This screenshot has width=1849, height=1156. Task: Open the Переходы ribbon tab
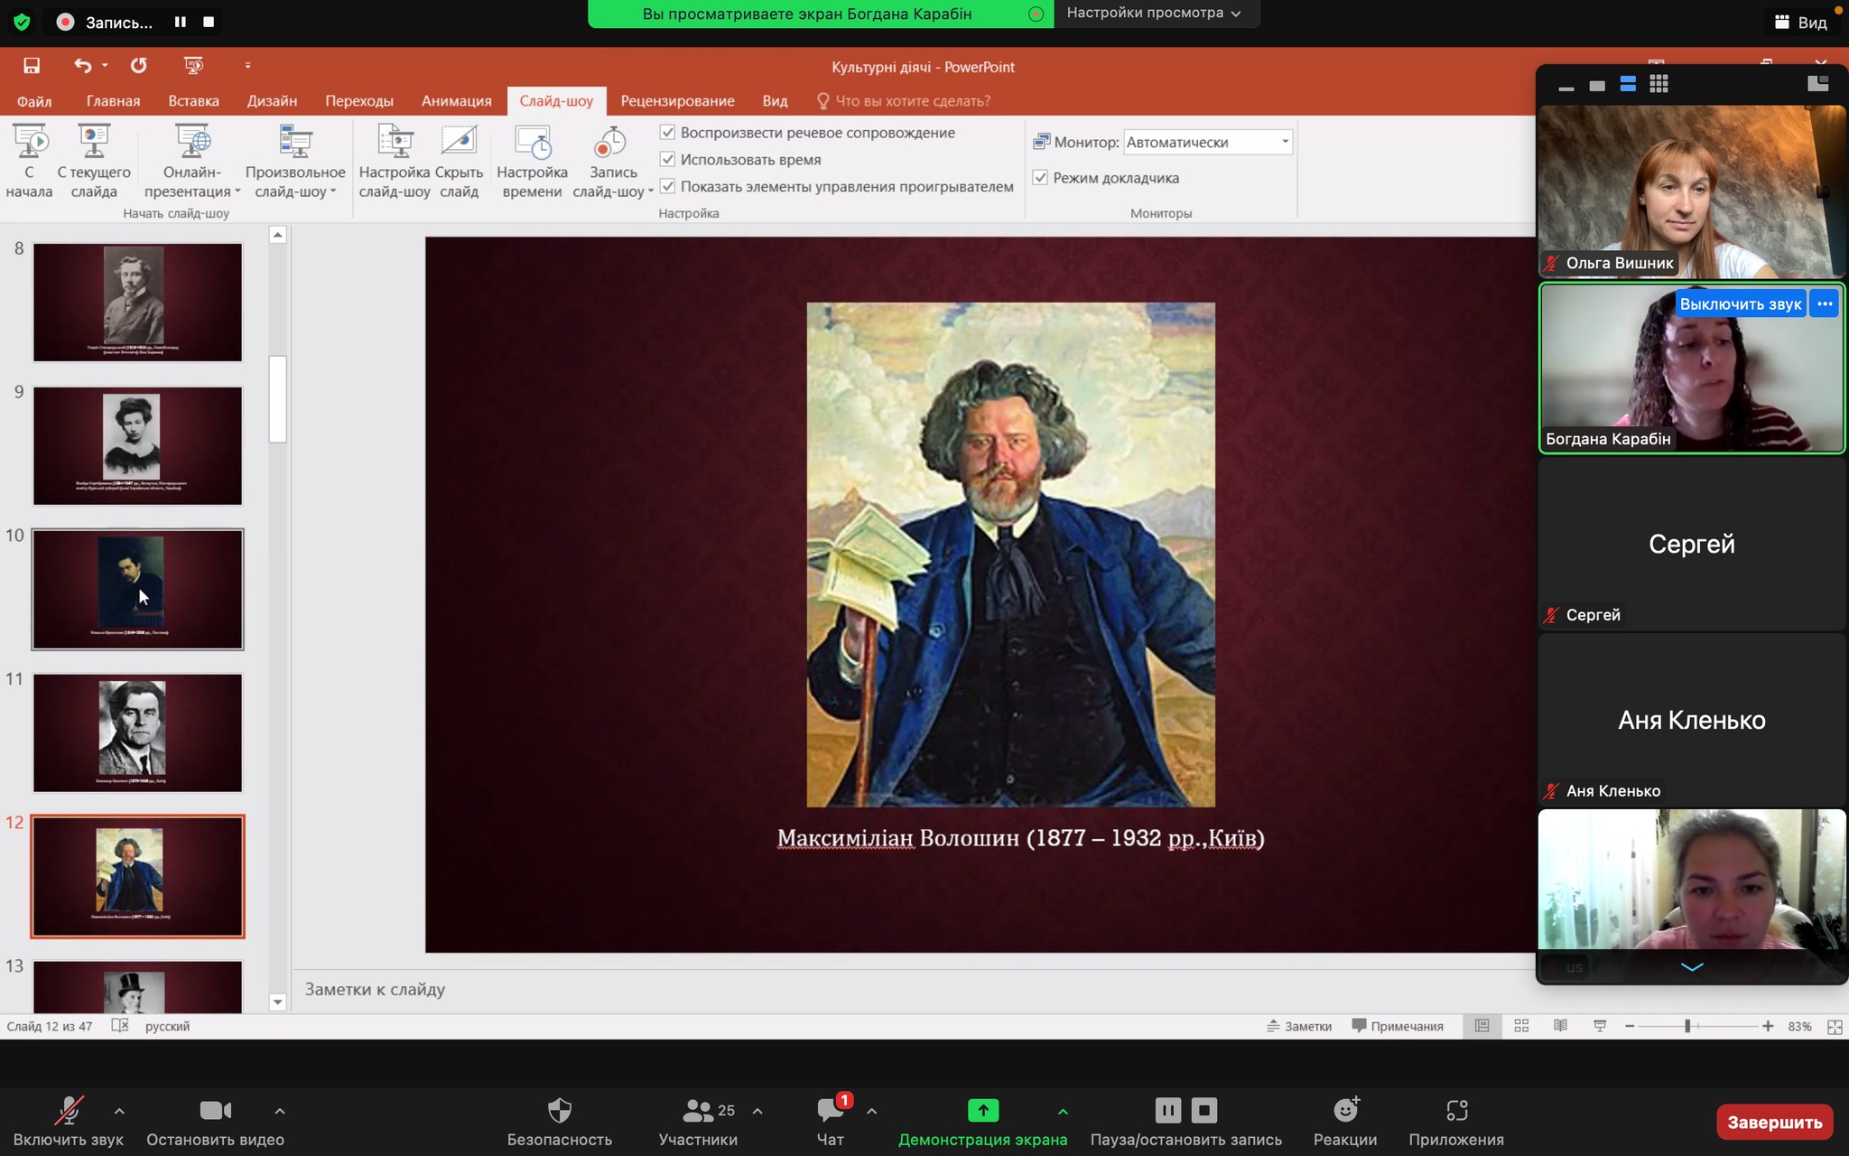[359, 101]
